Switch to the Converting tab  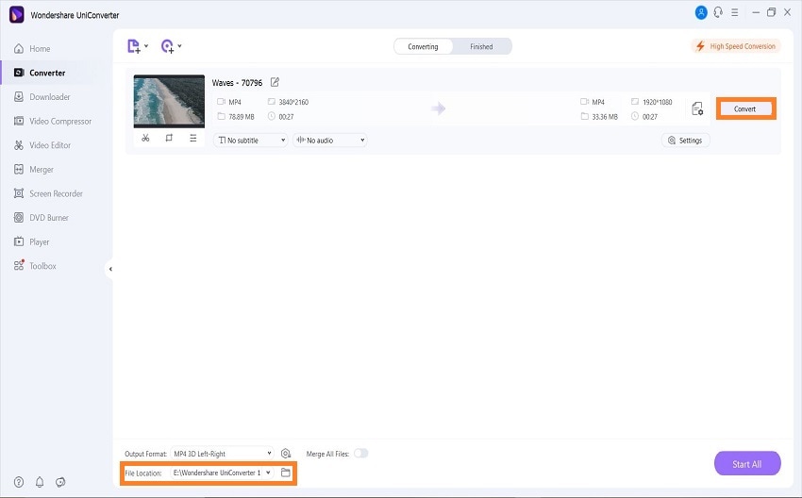click(x=423, y=46)
